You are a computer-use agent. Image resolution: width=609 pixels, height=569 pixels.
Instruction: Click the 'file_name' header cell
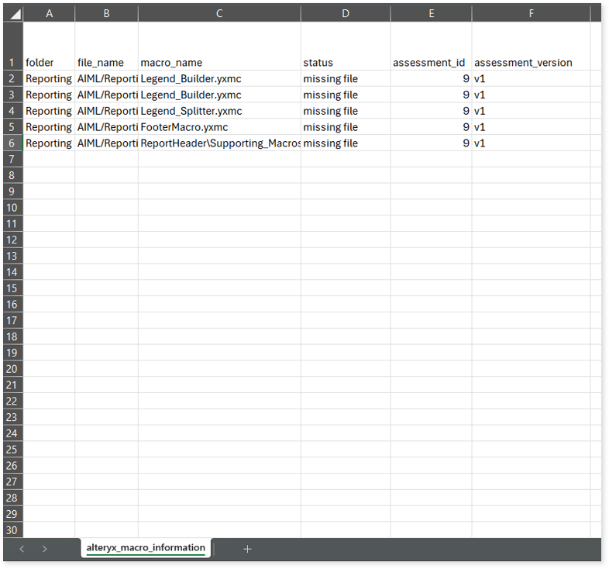[106, 46]
